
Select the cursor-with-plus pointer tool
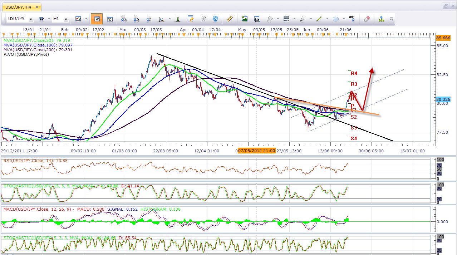click(x=149, y=19)
